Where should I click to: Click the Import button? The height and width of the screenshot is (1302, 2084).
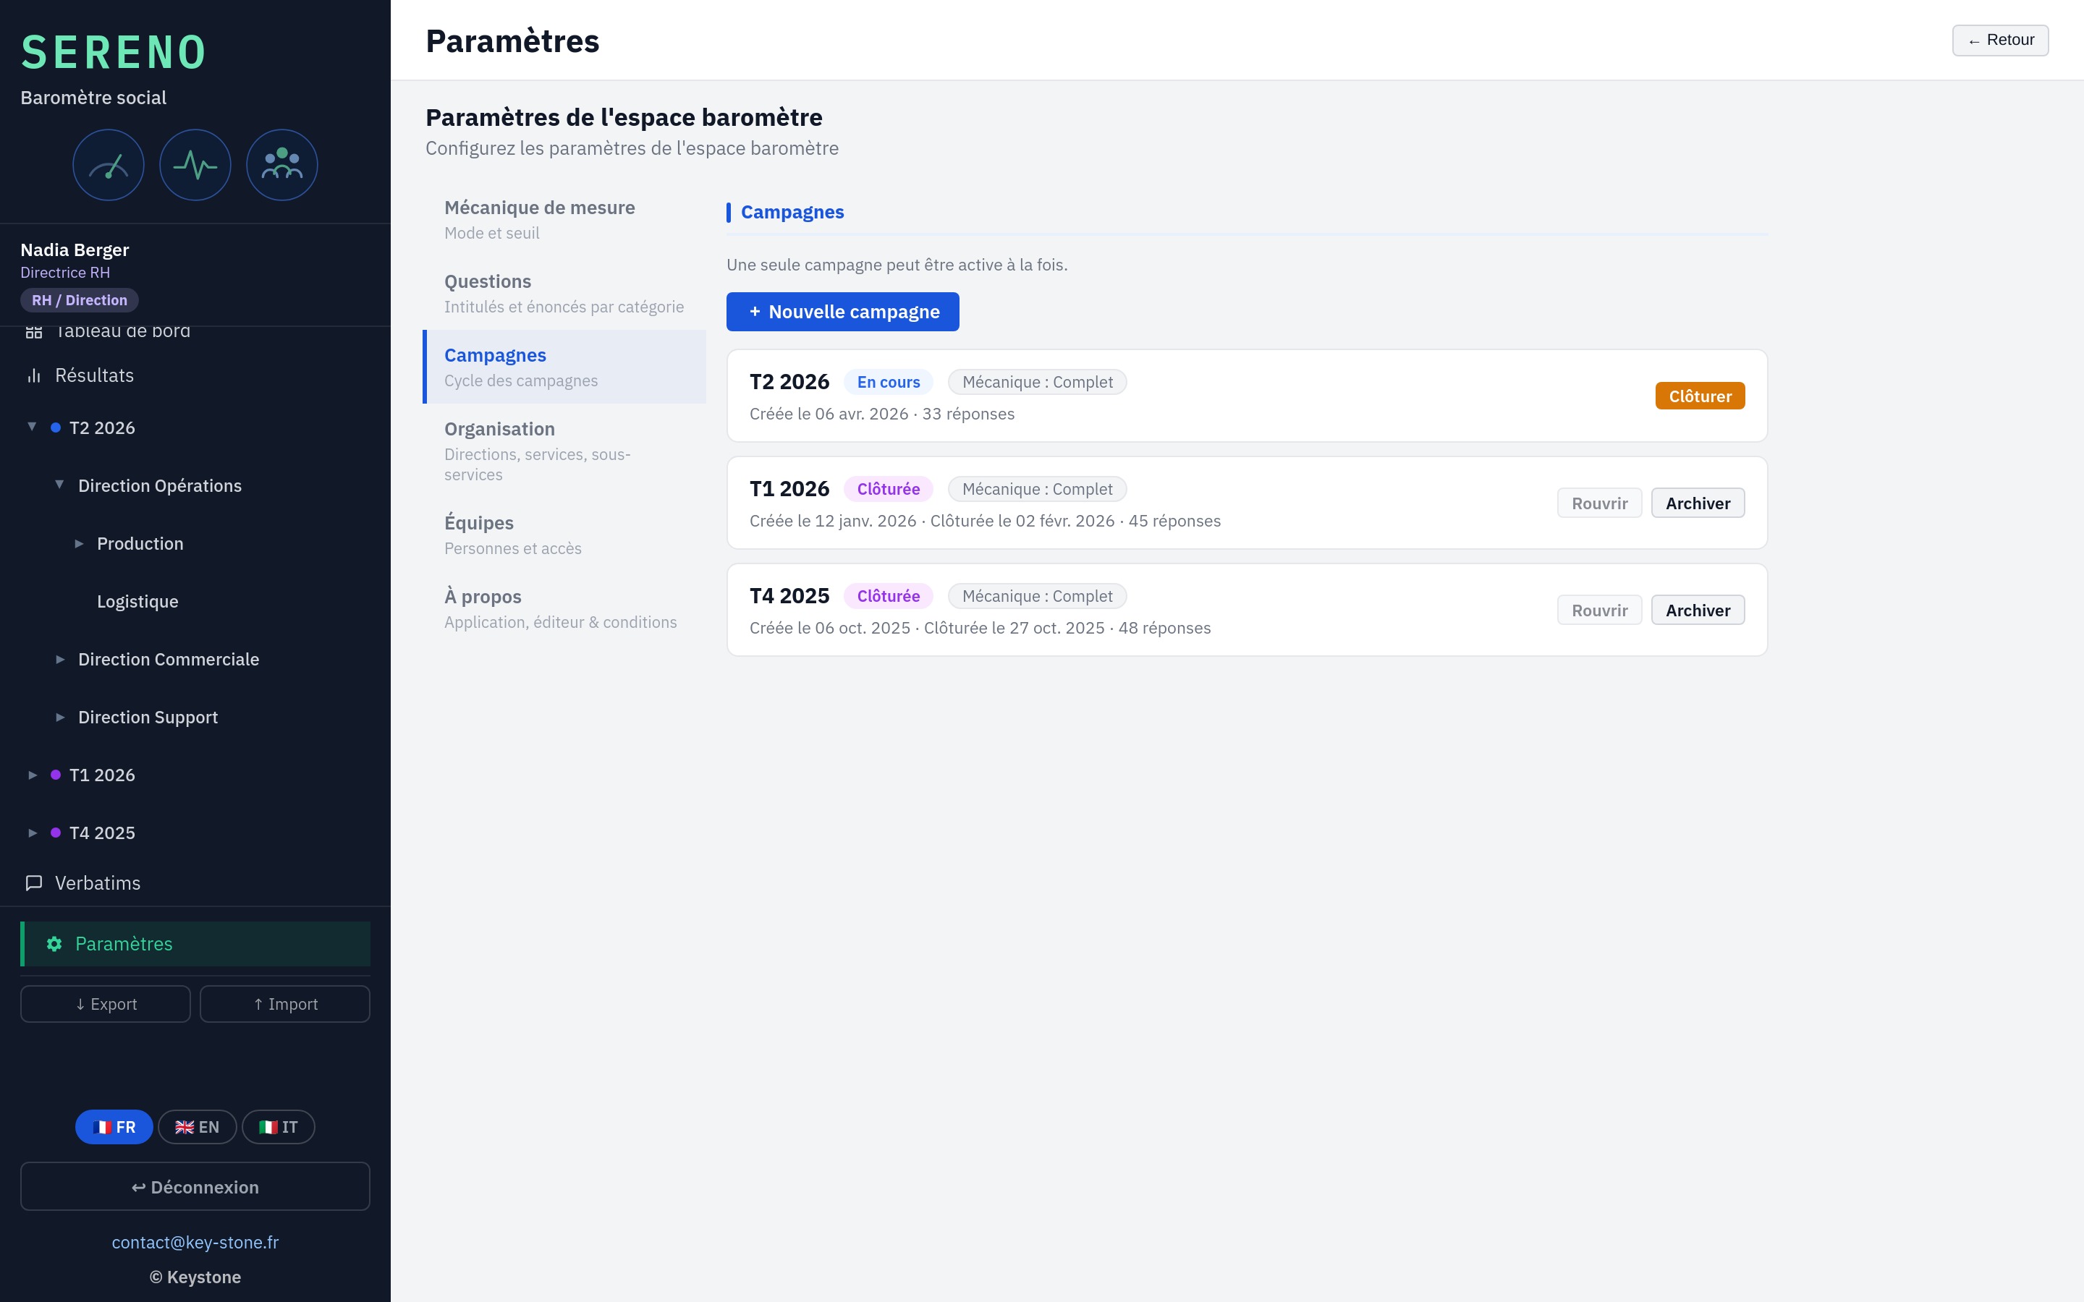pyautogui.click(x=285, y=1004)
